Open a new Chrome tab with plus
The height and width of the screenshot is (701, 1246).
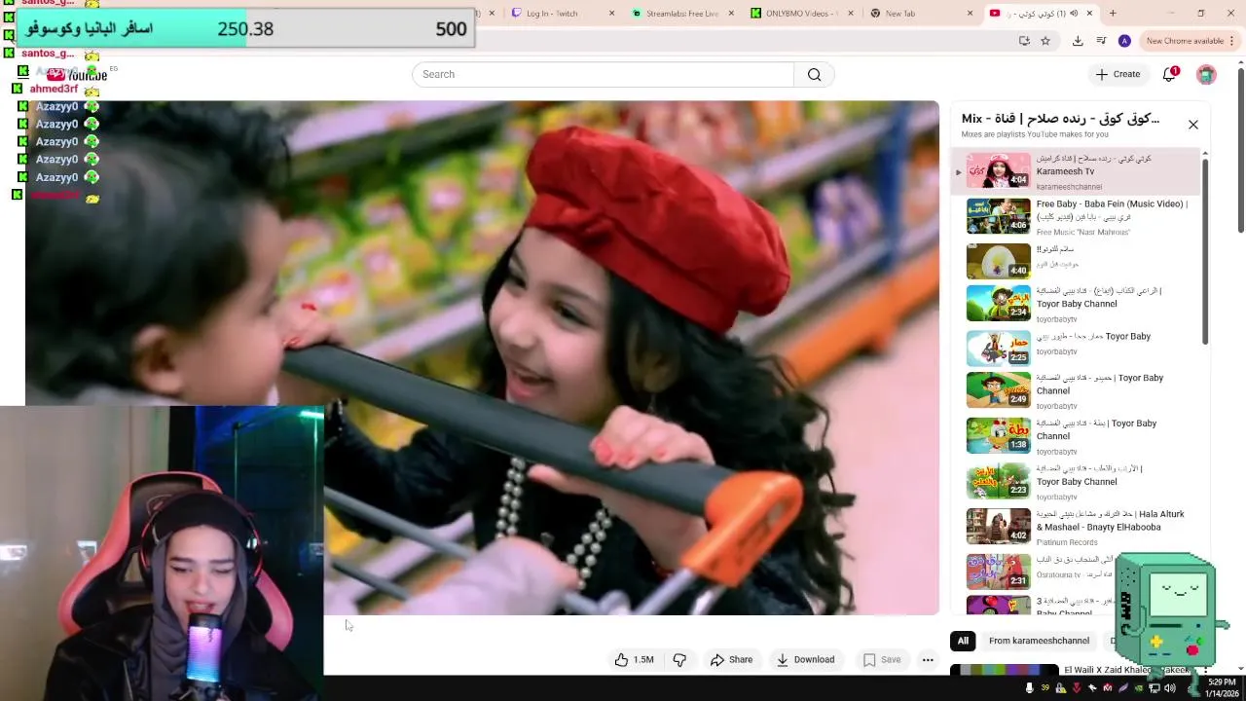tap(1113, 14)
